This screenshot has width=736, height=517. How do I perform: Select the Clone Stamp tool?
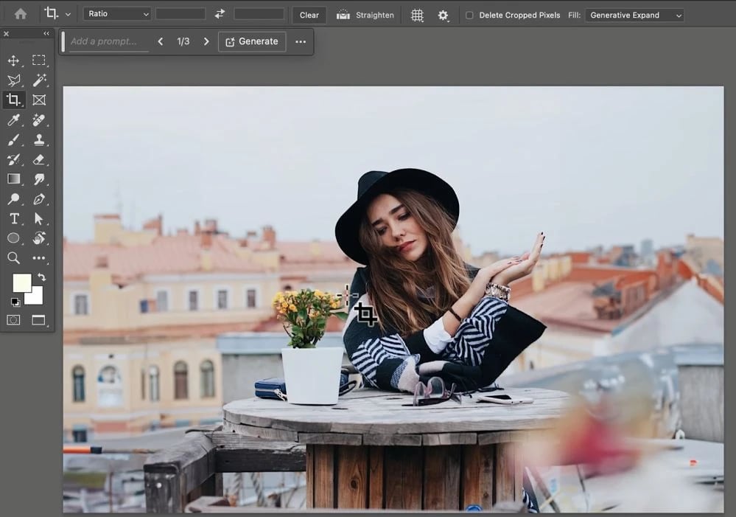point(39,140)
